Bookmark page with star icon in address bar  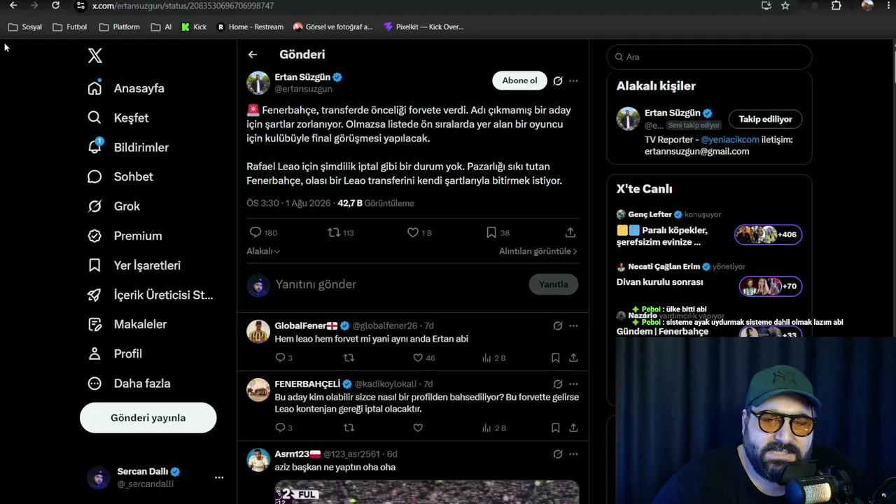point(785,6)
